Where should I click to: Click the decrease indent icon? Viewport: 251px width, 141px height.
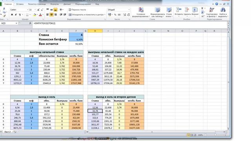pos(61,15)
